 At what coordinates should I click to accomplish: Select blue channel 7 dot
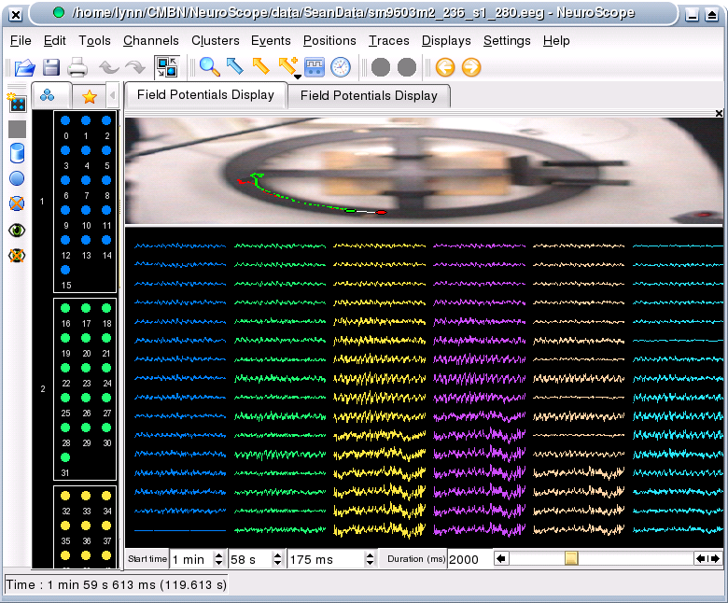tap(86, 180)
